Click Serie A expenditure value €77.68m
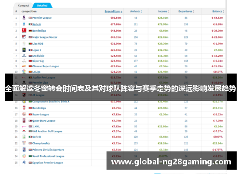 pos(116,24)
